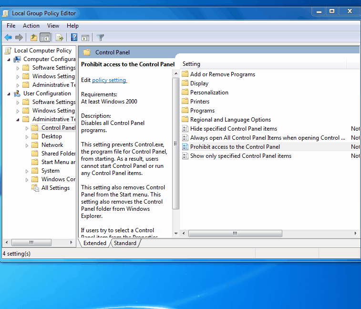Viewport: 361px width, 309px height.
Task: Select 'Regional and Language Options' folder row
Action: (x=270, y=120)
